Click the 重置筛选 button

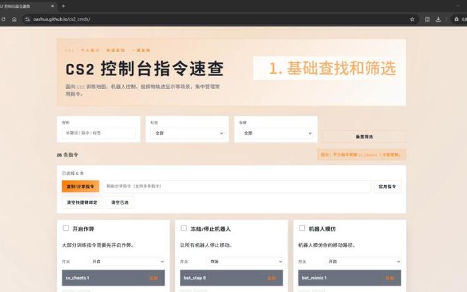[x=364, y=136]
